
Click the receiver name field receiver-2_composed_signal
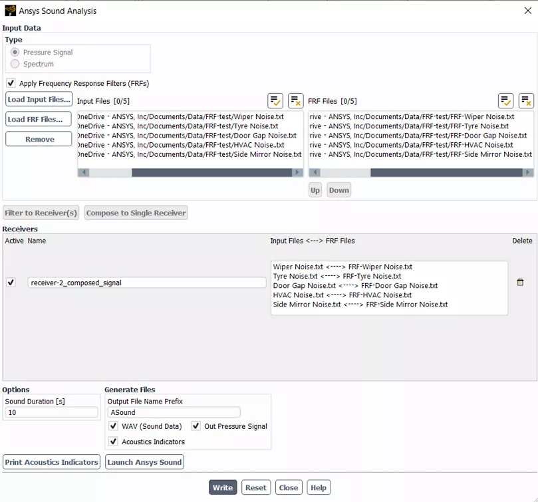147,283
